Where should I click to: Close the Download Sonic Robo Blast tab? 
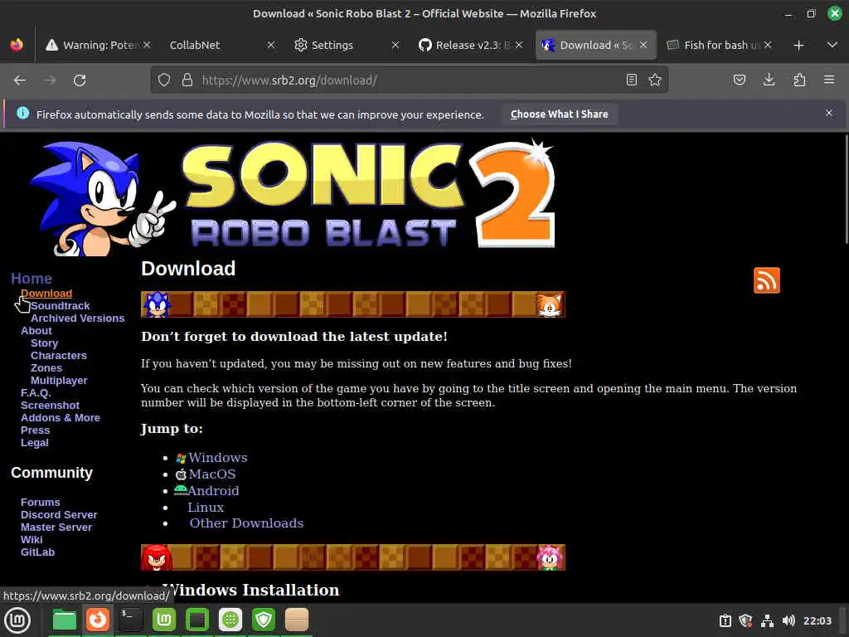point(643,45)
